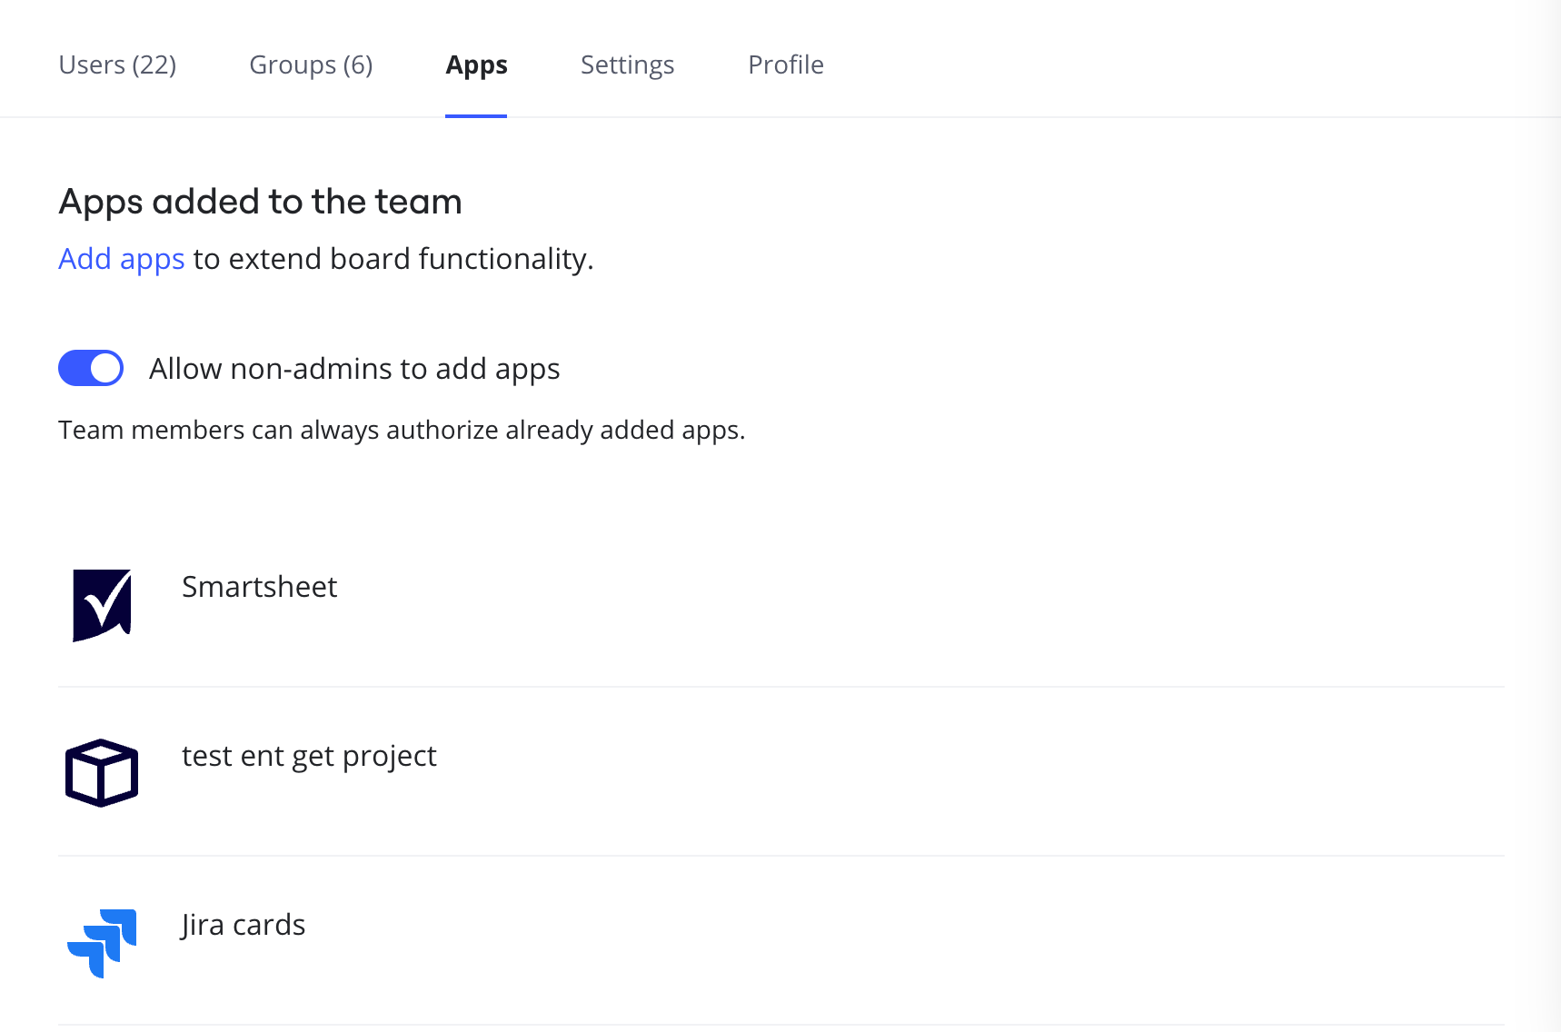The image size is (1561, 1032).
Task: Open the Profile tab
Action: (x=785, y=65)
